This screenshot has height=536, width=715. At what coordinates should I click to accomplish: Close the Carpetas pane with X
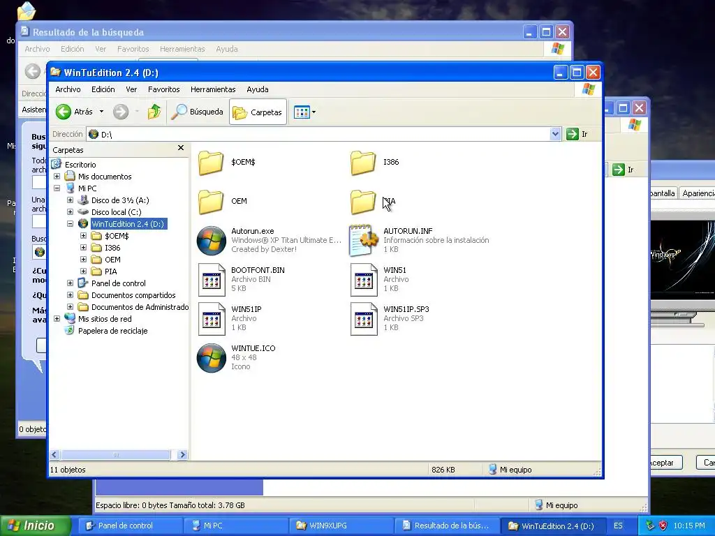181,148
